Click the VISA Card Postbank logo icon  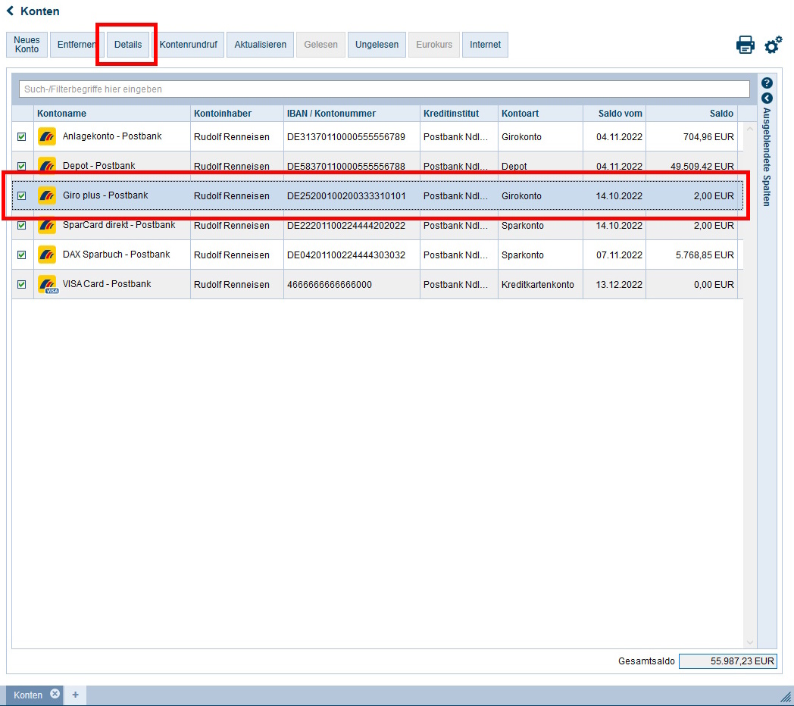48,285
